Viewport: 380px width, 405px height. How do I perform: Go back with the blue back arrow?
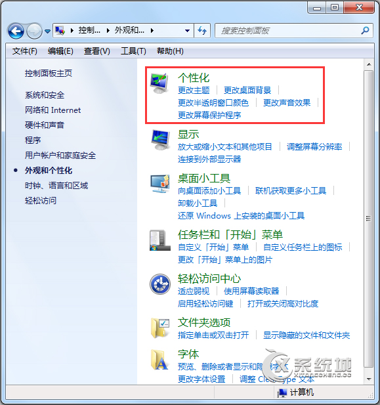pos(16,31)
